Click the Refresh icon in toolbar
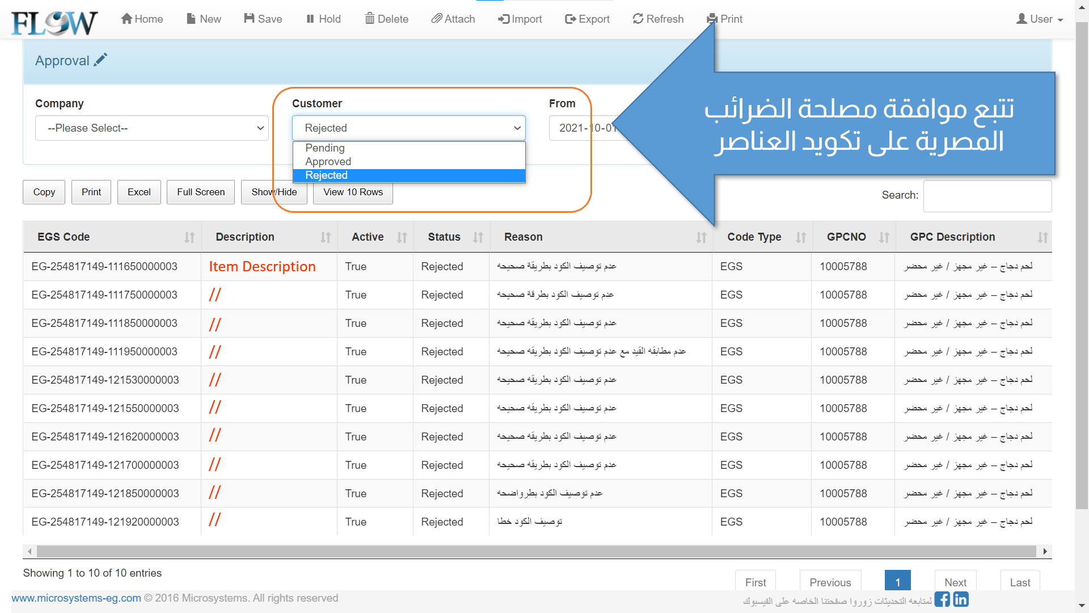1089x613 pixels. (x=638, y=19)
